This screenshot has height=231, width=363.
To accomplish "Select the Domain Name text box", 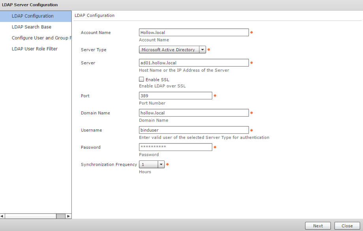I will coord(194,113).
